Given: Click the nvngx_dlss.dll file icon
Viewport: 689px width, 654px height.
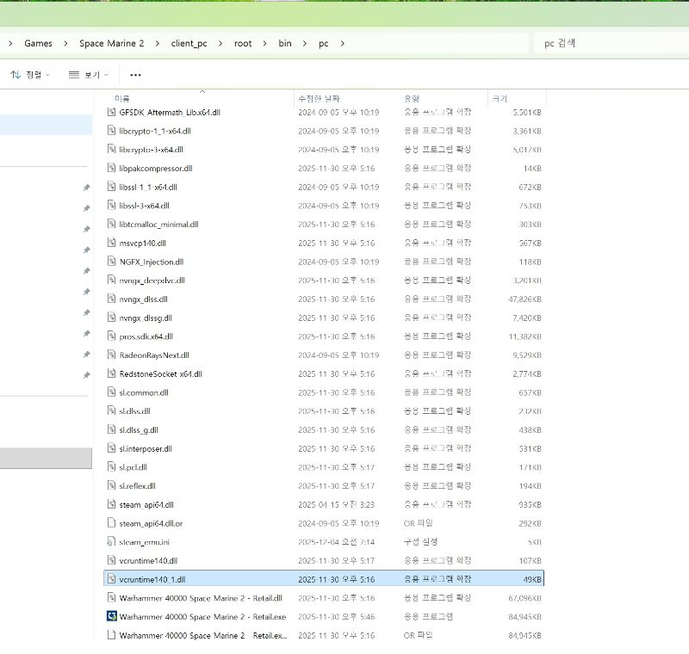Looking at the screenshot, I should pyautogui.click(x=111, y=299).
